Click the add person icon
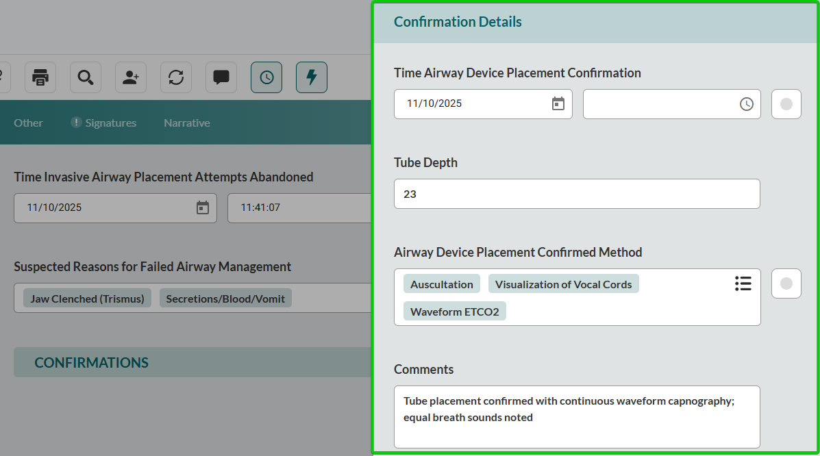Viewport: 820px width, 456px height. pyautogui.click(x=131, y=77)
